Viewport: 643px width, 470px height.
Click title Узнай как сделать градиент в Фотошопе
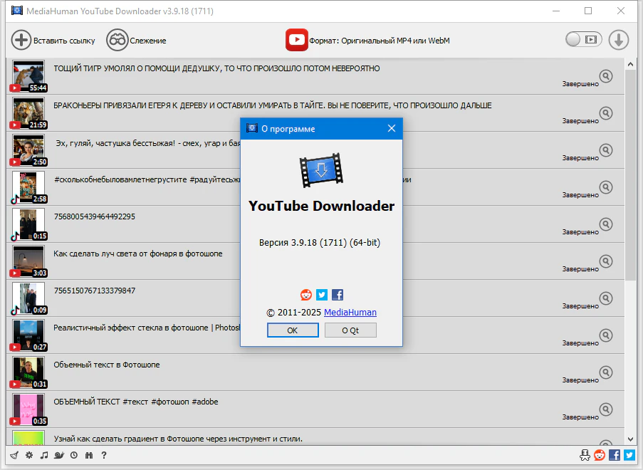[x=178, y=439]
